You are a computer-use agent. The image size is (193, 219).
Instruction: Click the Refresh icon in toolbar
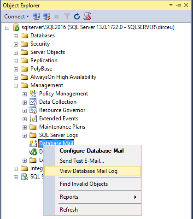[77, 16]
